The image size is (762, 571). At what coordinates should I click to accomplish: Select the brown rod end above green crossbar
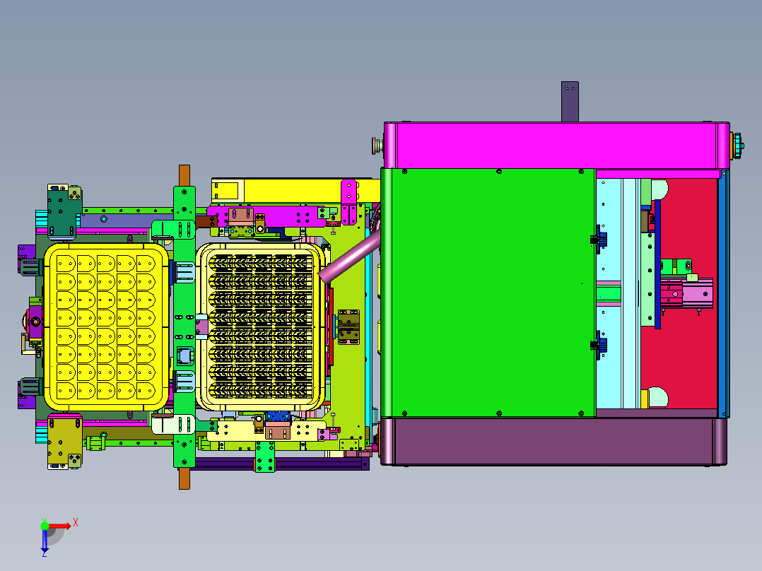point(184,175)
